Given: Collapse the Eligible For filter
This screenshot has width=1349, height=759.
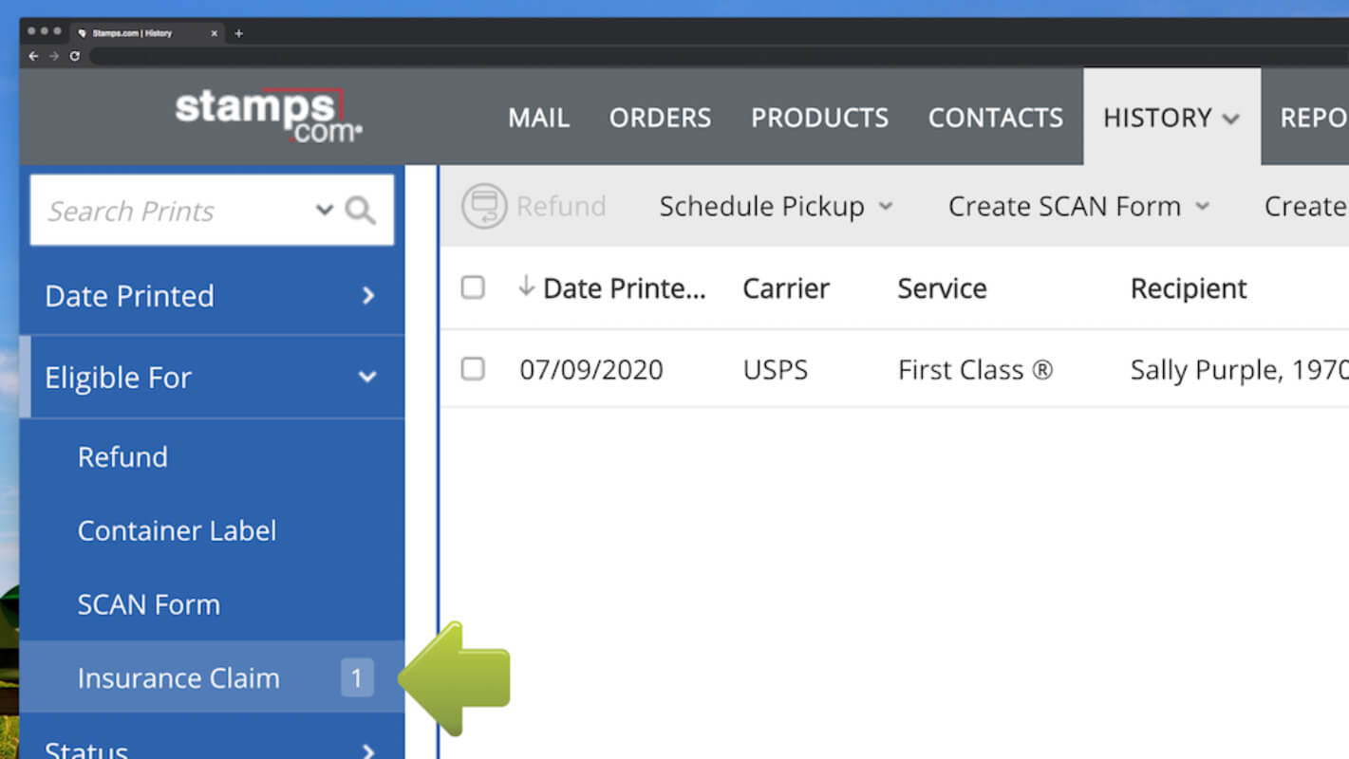Looking at the screenshot, I should click(x=212, y=377).
